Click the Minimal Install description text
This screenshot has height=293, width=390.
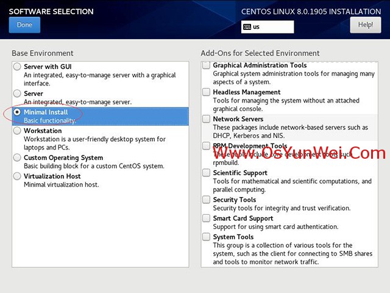[50, 121]
